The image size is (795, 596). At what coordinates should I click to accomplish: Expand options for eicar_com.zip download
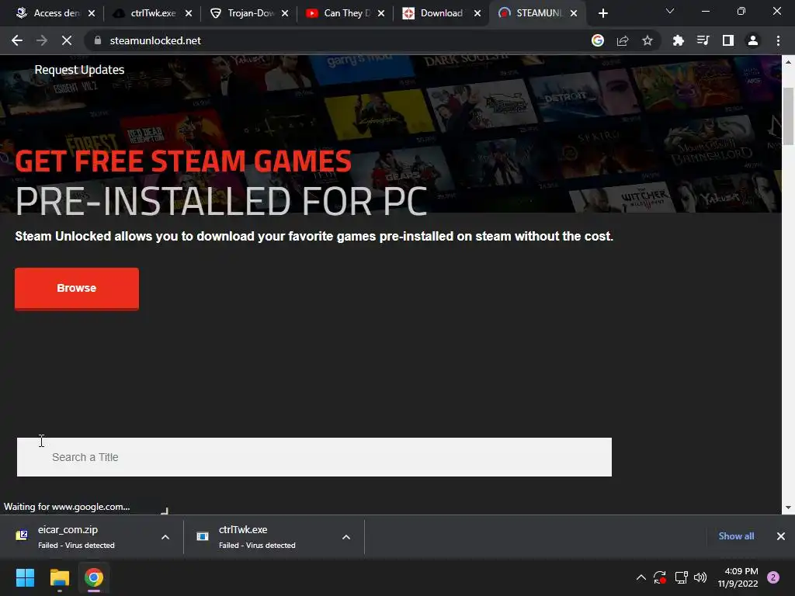[165, 537]
